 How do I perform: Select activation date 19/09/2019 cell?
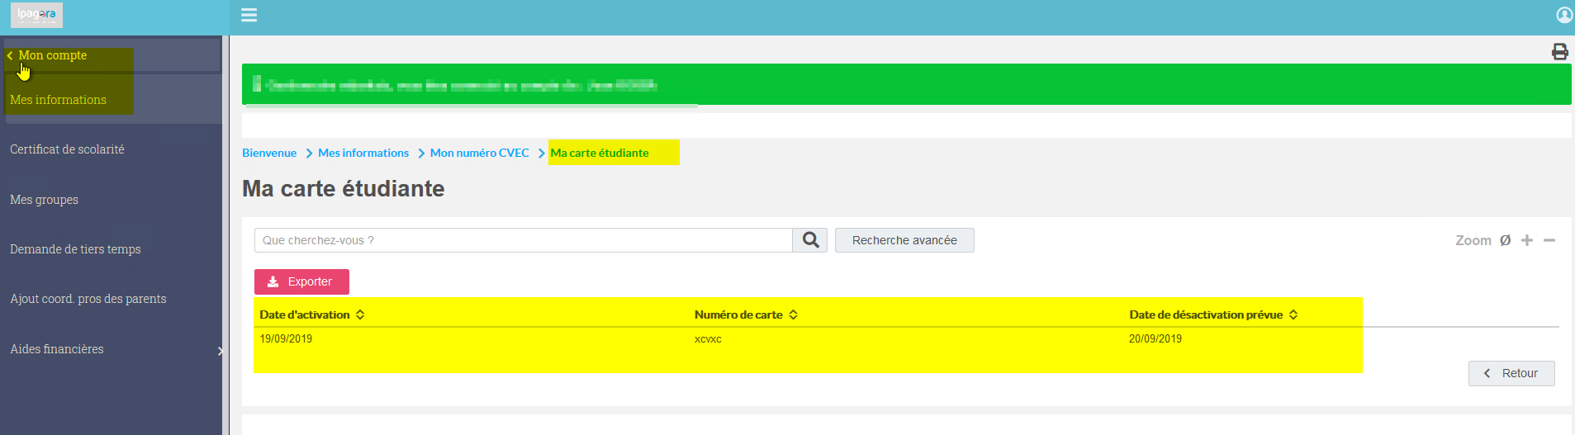pos(286,338)
